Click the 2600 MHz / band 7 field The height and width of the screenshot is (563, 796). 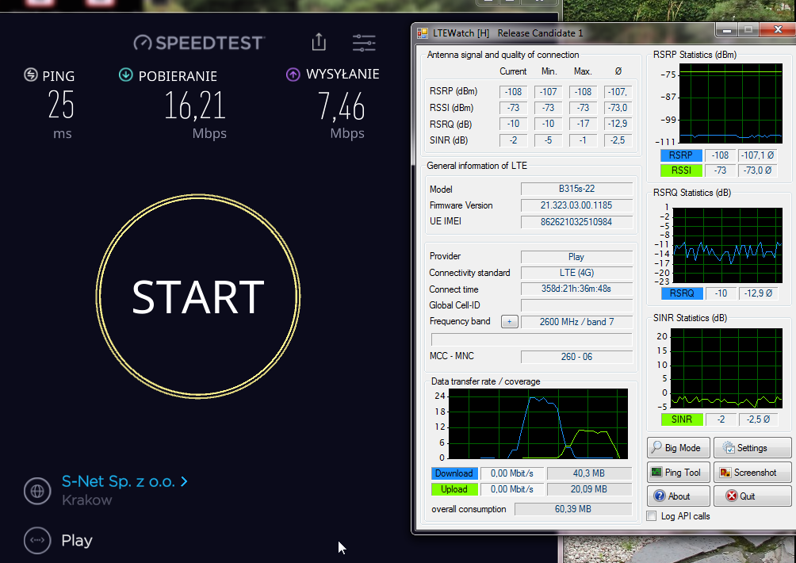576,322
